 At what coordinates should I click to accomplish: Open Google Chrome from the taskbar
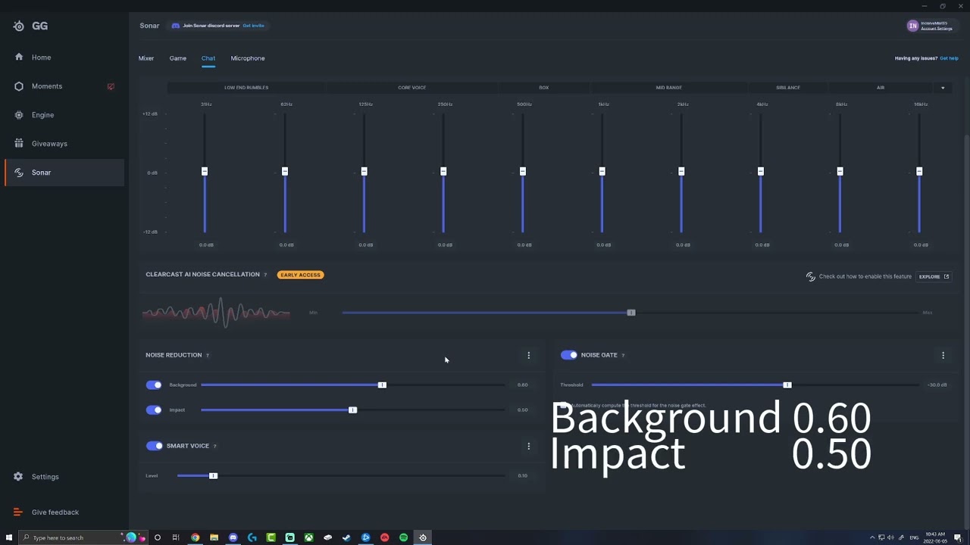pos(195,537)
